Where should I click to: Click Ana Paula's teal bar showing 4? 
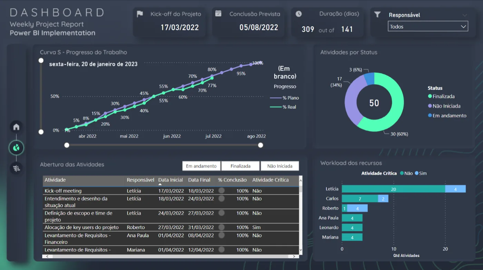352,218
